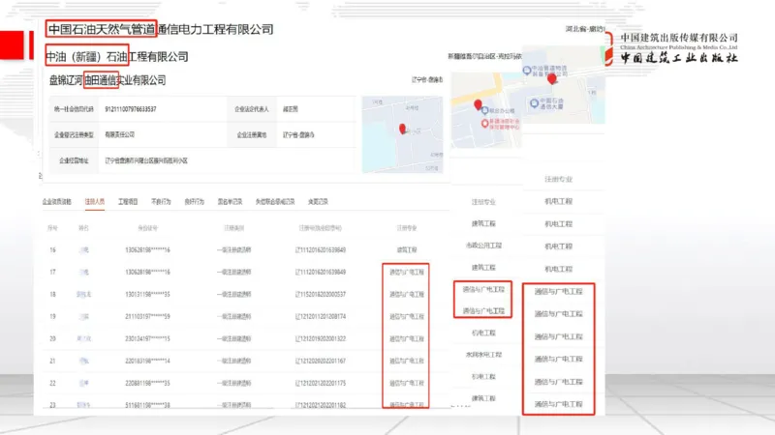Click the red location pin on the Xinjiang Karamay map
Viewport: 775px width, 435px height.
pyautogui.click(x=478, y=104)
